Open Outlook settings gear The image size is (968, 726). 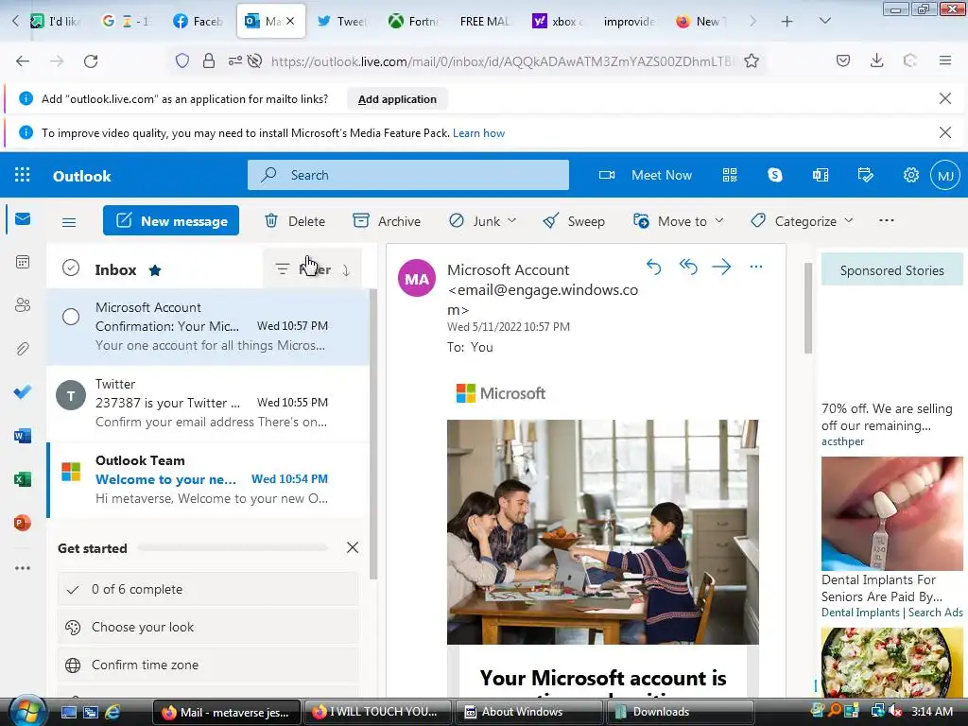[x=911, y=175]
